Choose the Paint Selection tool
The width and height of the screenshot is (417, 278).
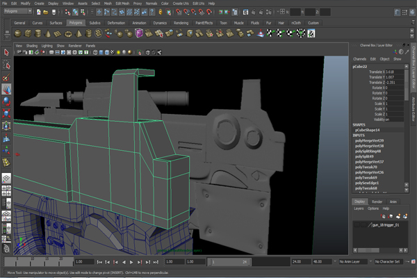click(x=6, y=77)
